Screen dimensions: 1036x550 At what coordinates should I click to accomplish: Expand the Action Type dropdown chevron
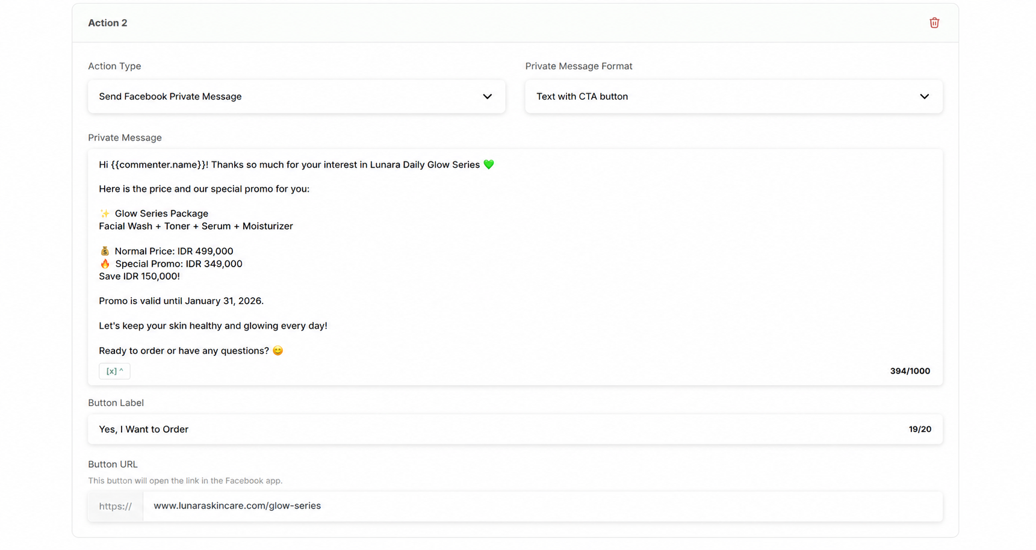(487, 96)
